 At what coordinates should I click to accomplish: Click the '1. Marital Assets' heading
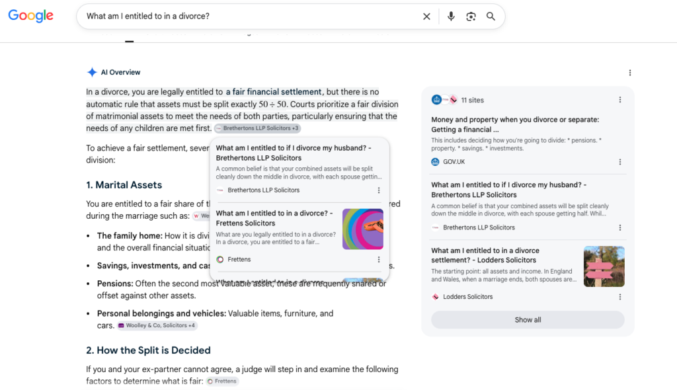tap(124, 185)
